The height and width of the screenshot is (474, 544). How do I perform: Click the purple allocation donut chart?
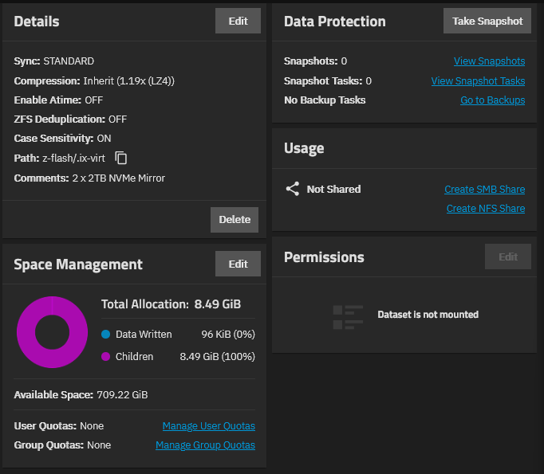pyautogui.click(x=52, y=332)
